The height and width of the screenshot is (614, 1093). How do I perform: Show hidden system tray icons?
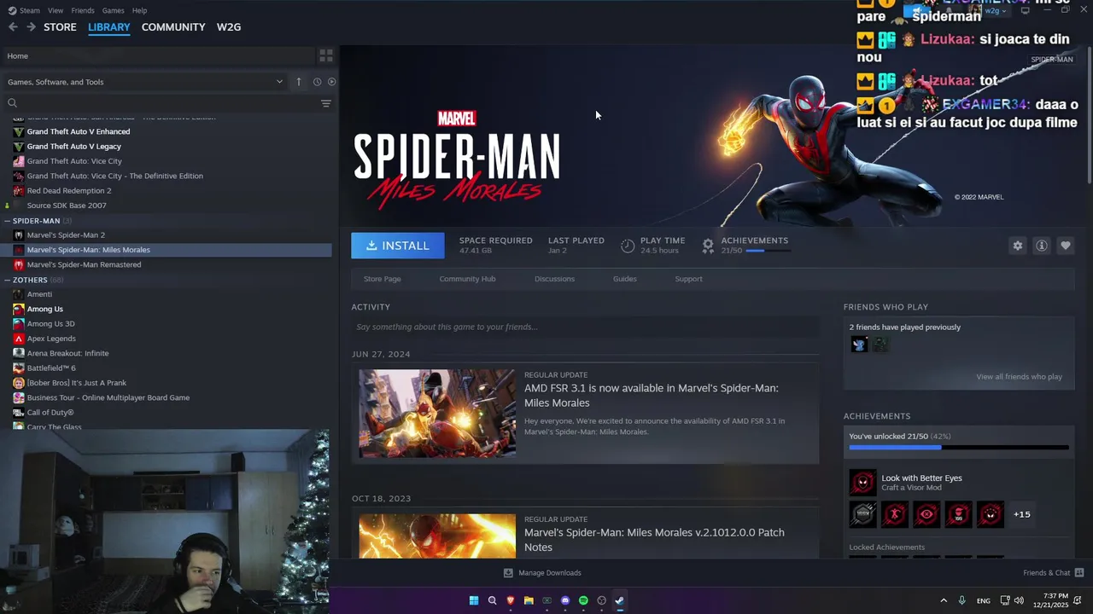pyautogui.click(x=944, y=600)
